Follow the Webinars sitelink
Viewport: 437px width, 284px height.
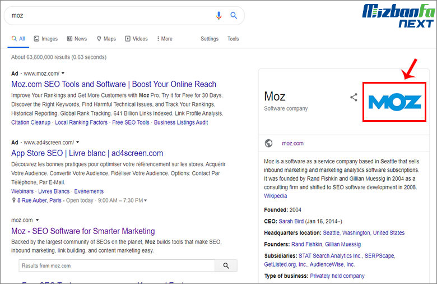[22, 191]
